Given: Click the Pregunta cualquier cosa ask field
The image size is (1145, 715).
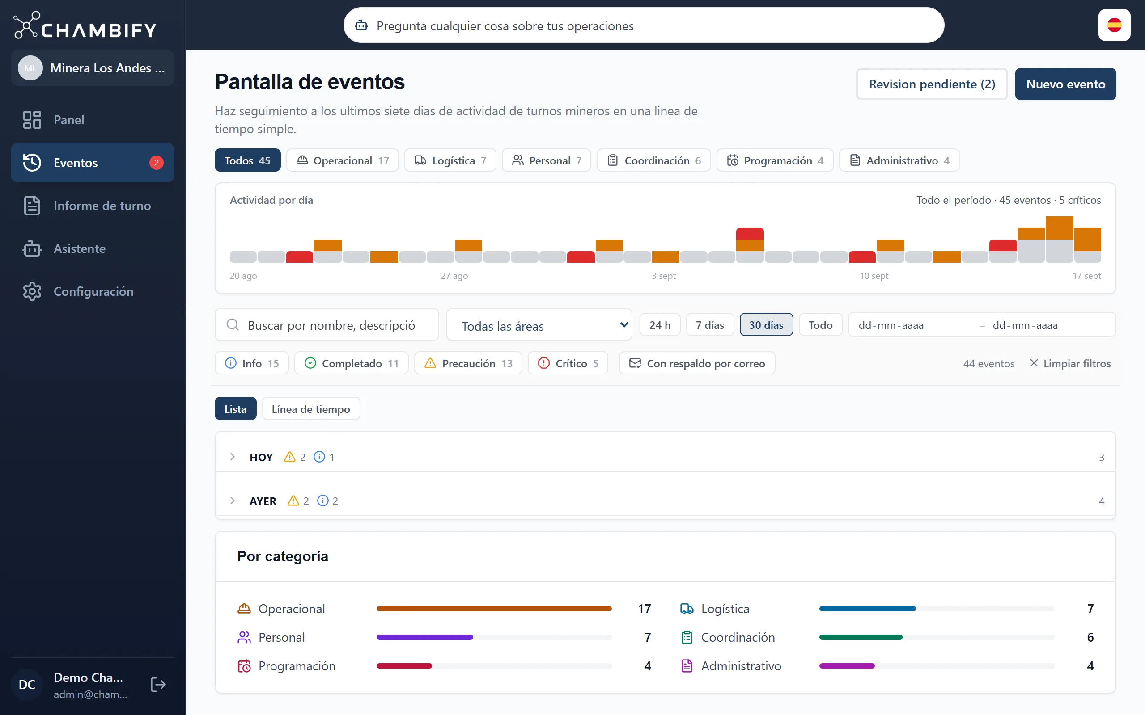Looking at the screenshot, I should (x=644, y=25).
